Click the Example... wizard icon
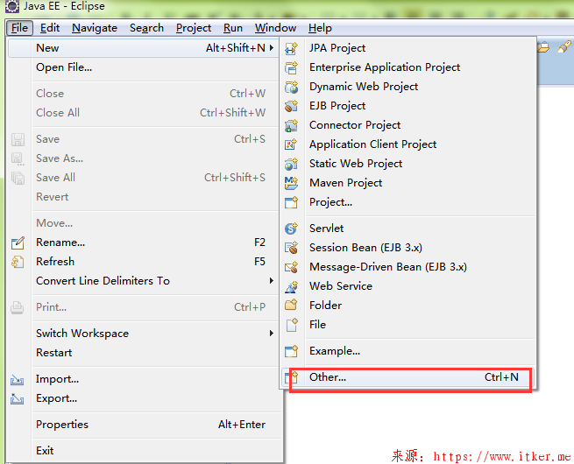 coord(292,351)
